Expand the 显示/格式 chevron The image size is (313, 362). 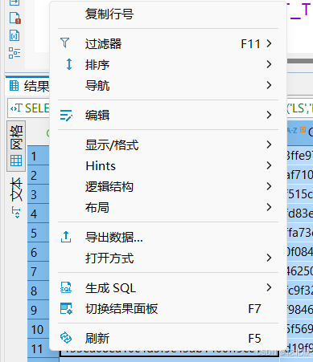[x=269, y=144]
